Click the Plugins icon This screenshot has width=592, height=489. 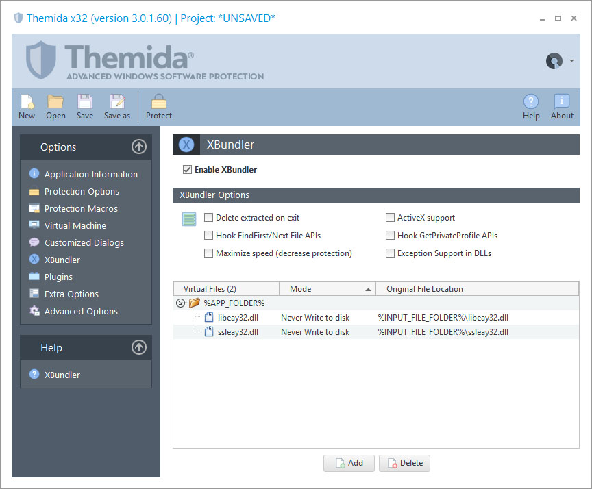[x=34, y=276]
